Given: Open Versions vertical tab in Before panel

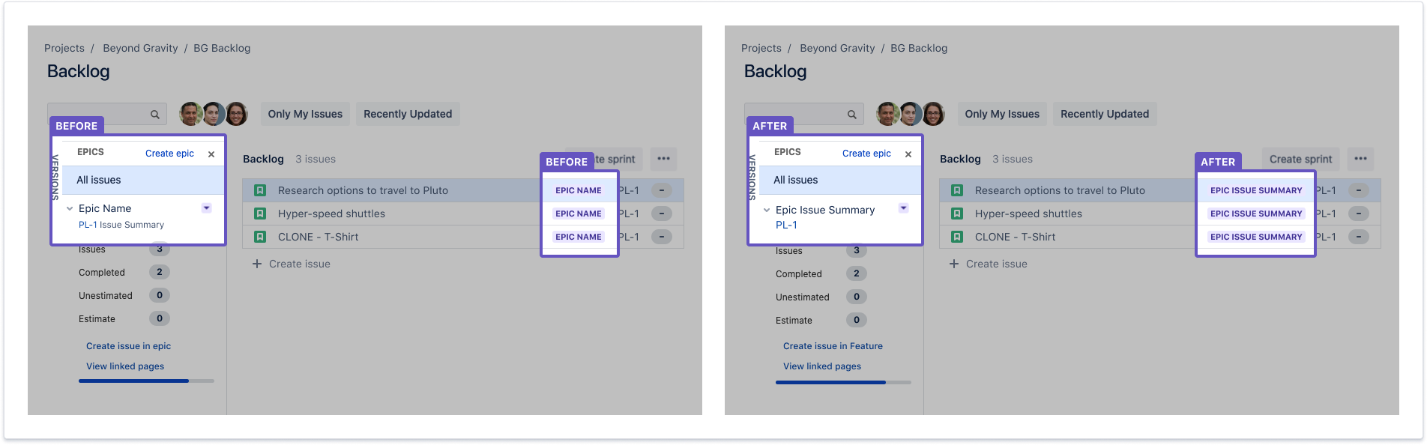Looking at the screenshot, I should 55,177.
